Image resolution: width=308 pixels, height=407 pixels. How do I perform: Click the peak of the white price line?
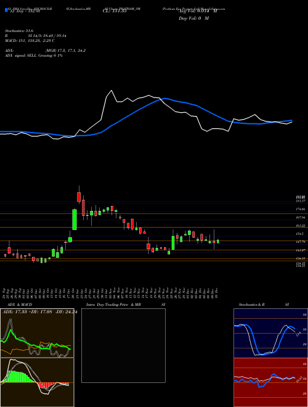pos(111,90)
